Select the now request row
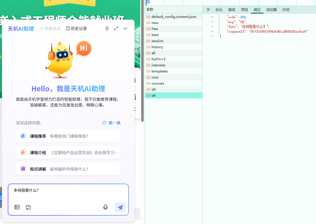The width and height of the screenshot is (316, 224). click(x=173, y=77)
